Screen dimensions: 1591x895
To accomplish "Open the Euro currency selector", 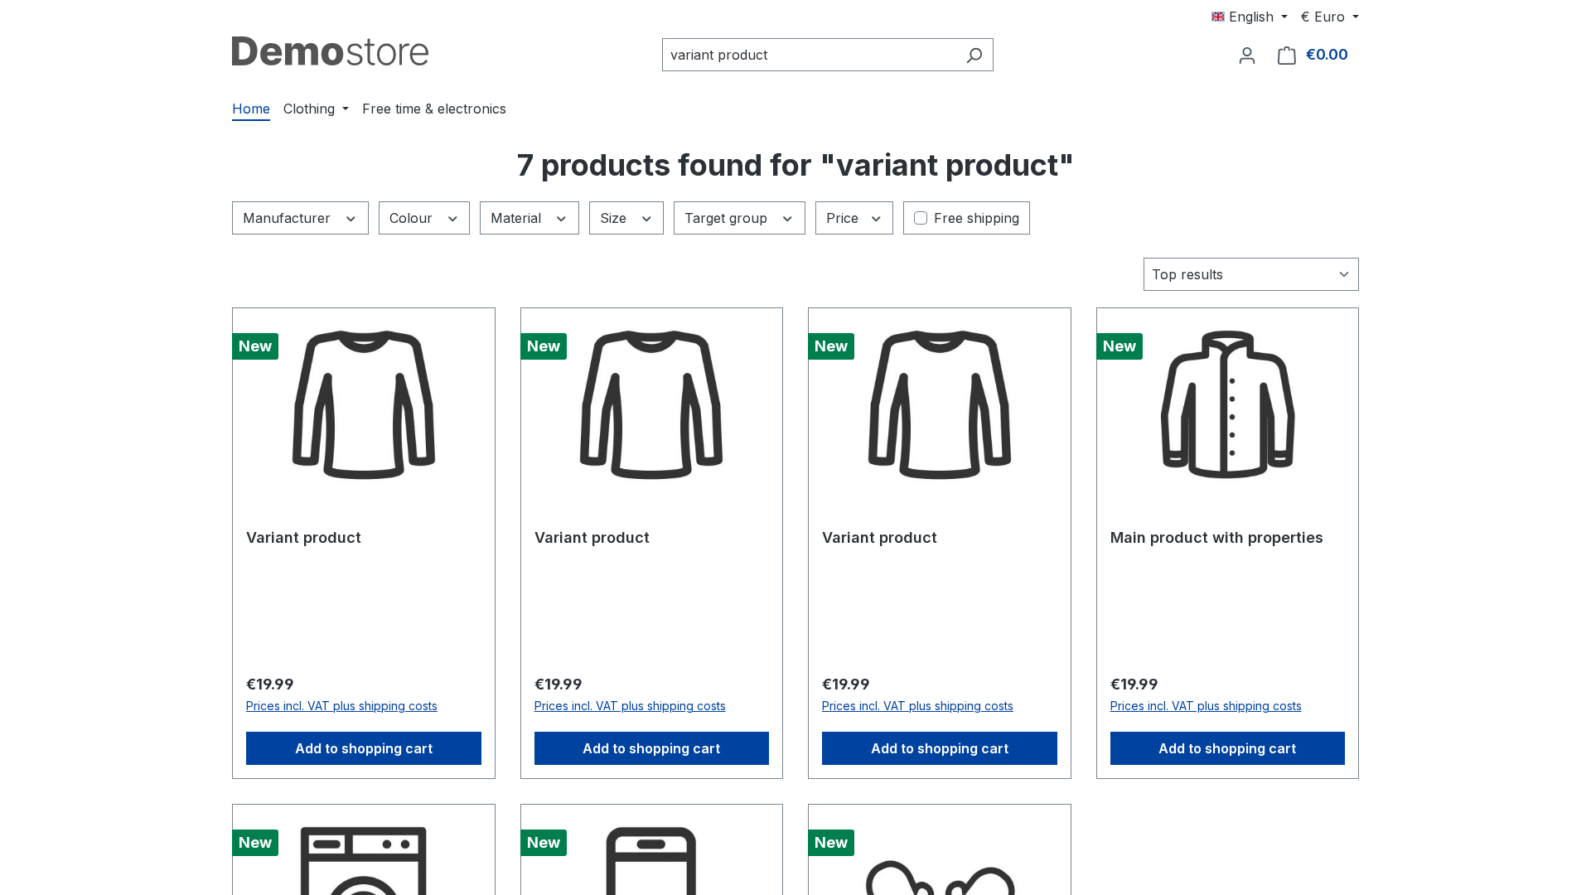I will tap(1330, 17).
